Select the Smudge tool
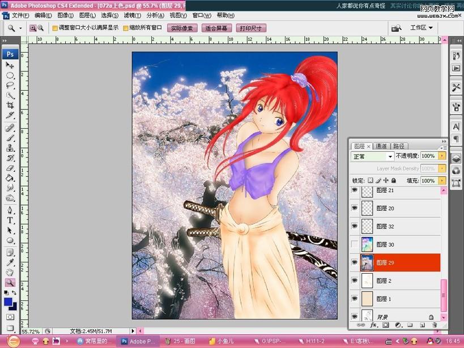The width and height of the screenshot is (464, 348). pyautogui.click(x=10, y=188)
